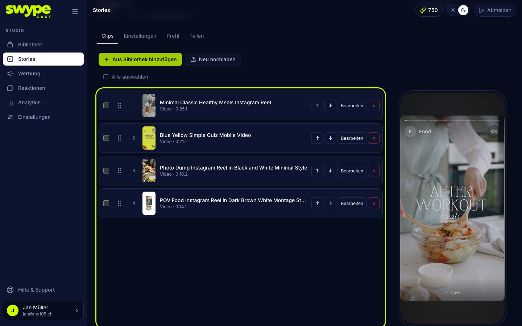
Task: Select Photo Dump Instagram Reel checkbox
Action: click(x=106, y=171)
